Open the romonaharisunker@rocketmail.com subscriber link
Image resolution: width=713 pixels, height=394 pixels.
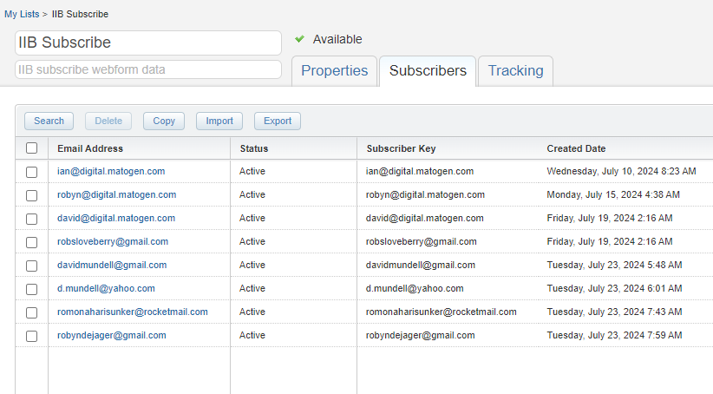click(132, 312)
